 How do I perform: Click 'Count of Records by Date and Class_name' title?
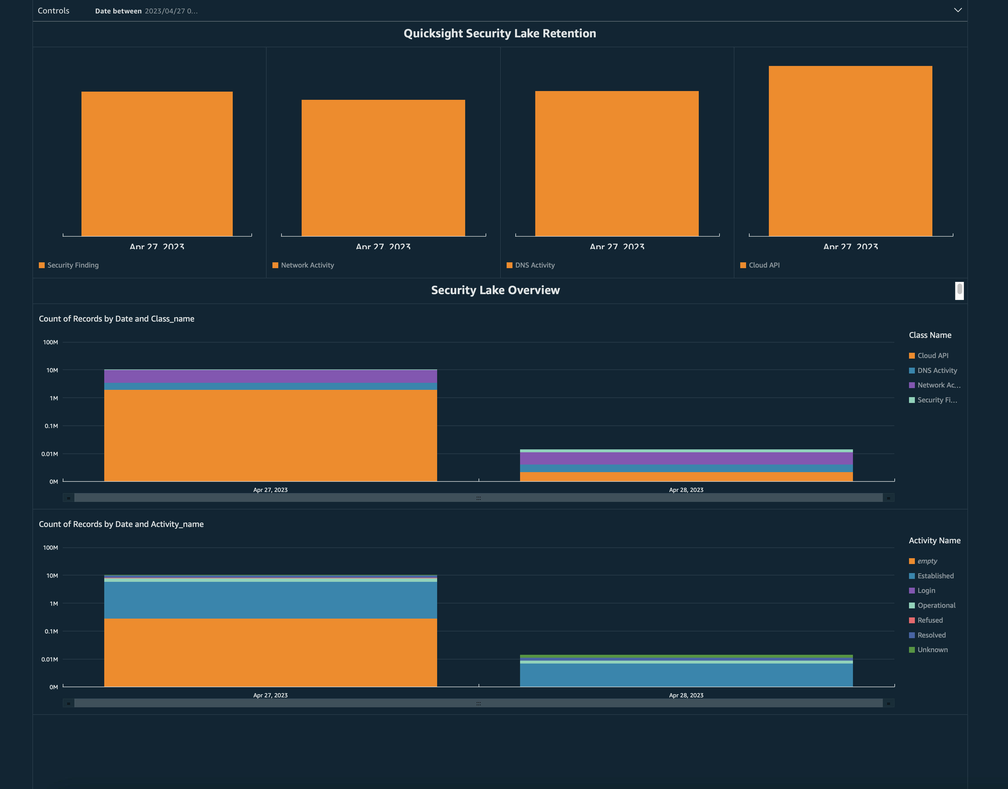[x=117, y=319]
